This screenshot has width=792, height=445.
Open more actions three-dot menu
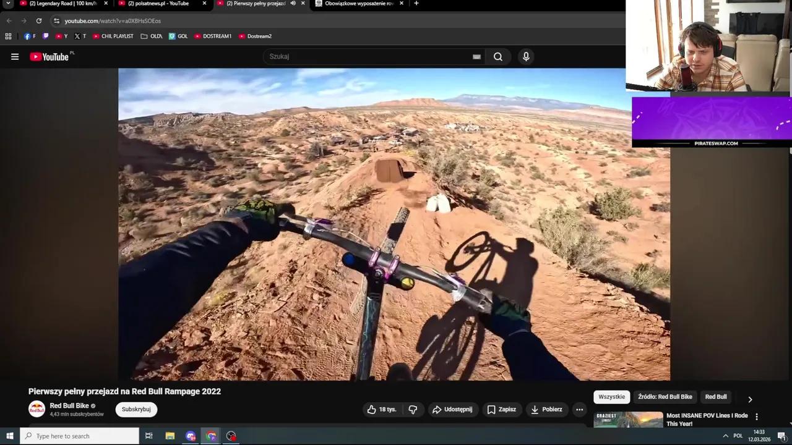579,409
